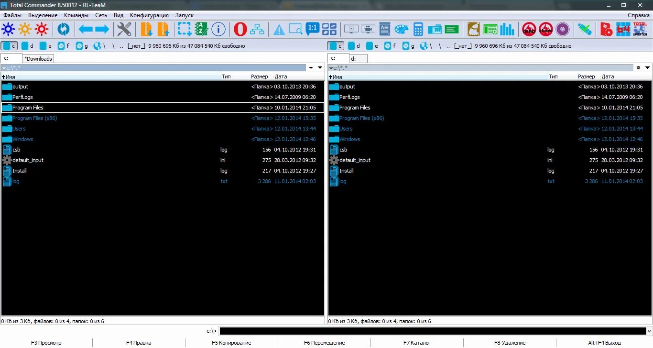Click the F5 Копирование button
Viewport: 653px width, 348px height.
tap(231, 343)
